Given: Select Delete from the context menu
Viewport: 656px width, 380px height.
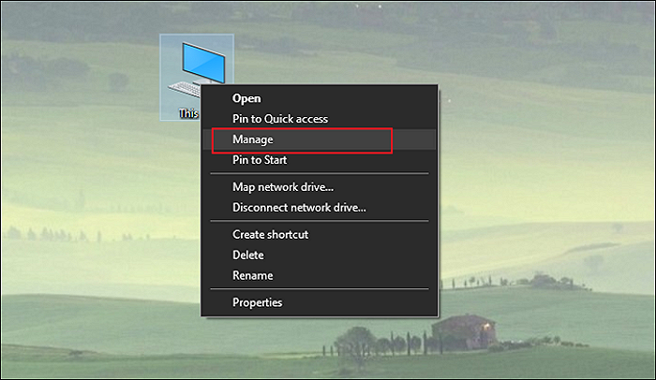Looking at the screenshot, I should [x=248, y=255].
